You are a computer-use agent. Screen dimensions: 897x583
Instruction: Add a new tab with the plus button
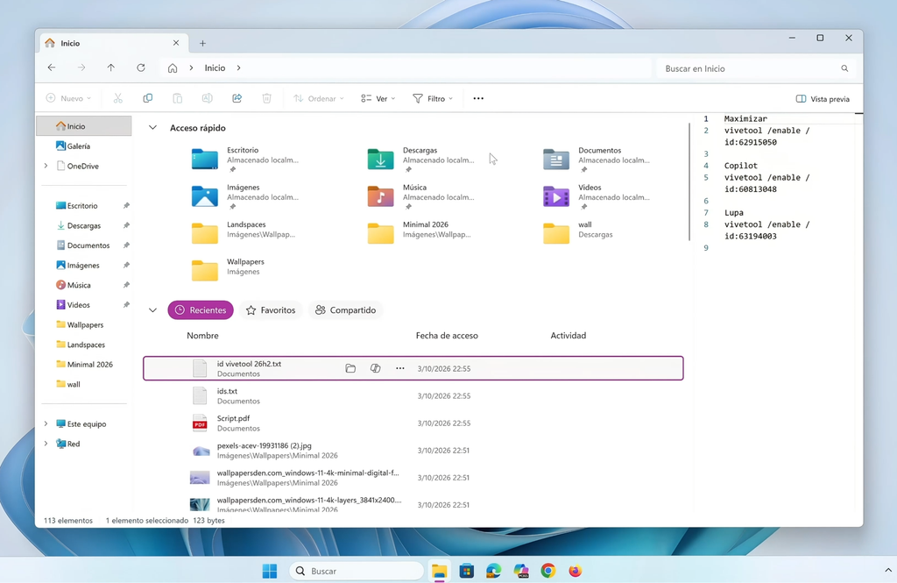pyautogui.click(x=202, y=43)
